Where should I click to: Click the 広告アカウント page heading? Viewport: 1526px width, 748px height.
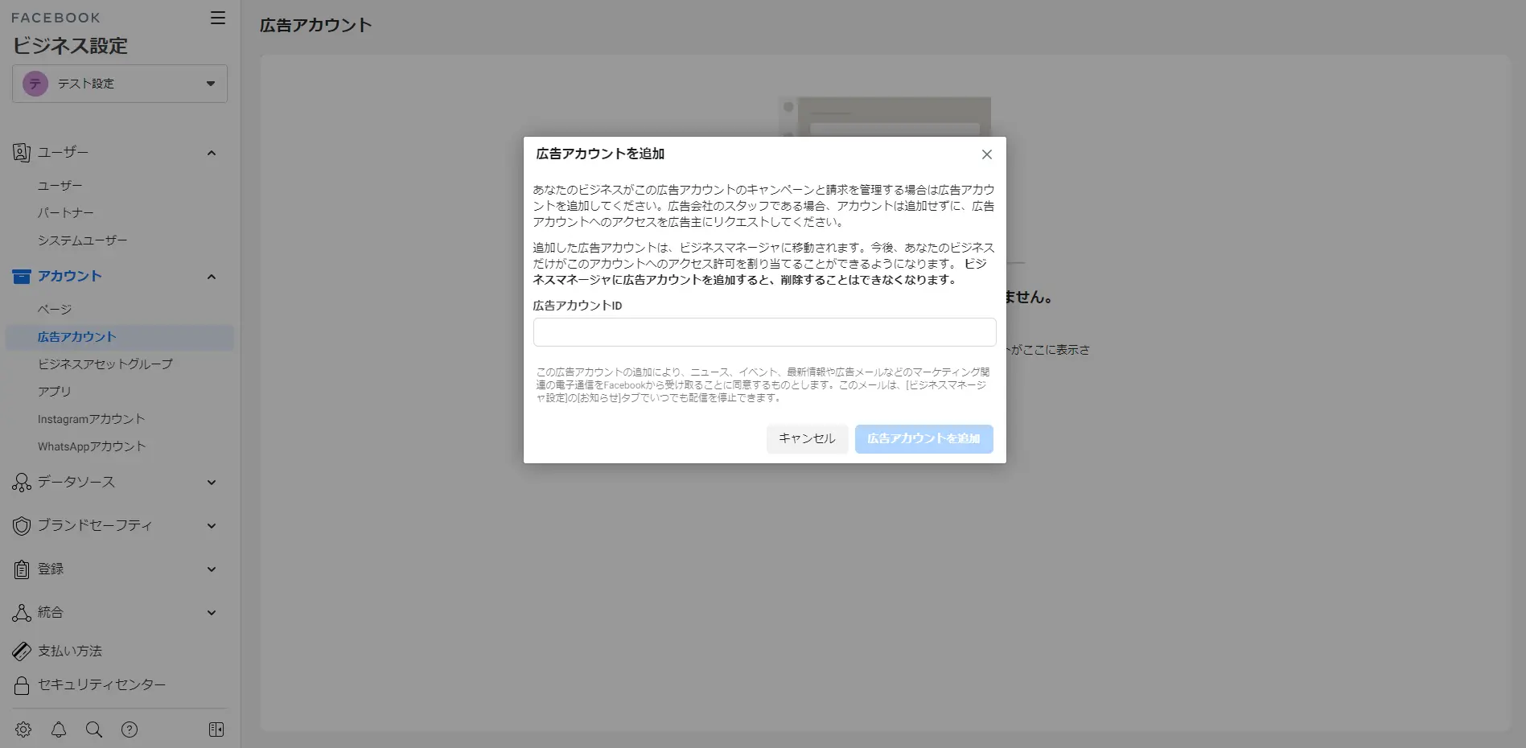(316, 25)
